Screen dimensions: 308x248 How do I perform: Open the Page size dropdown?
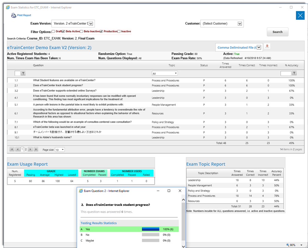click(60, 150)
